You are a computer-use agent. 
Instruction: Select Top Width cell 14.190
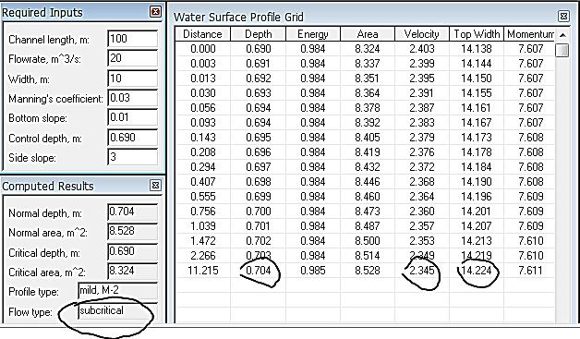click(x=477, y=182)
